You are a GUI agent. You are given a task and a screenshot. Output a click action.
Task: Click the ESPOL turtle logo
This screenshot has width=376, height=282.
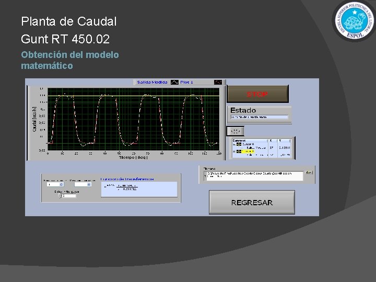355,20
